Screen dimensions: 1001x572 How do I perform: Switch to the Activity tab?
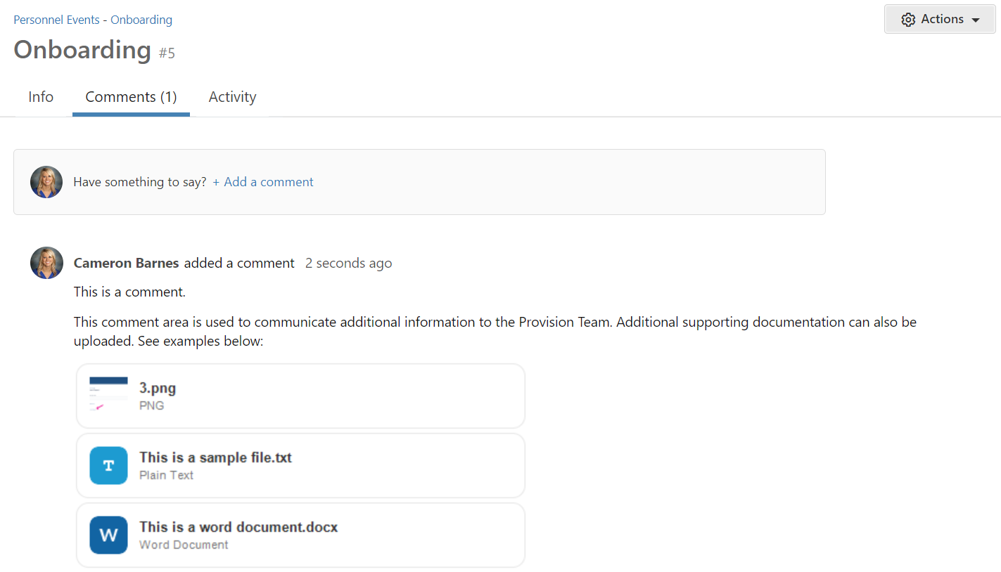(232, 97)
